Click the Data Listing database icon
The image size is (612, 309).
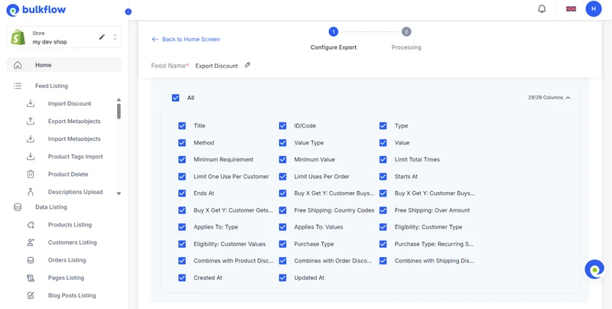coord(18,207)
